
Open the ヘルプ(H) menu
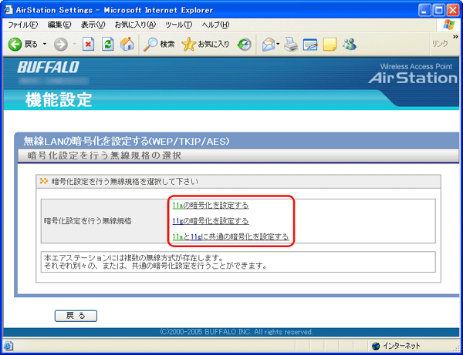coord(215,25)
